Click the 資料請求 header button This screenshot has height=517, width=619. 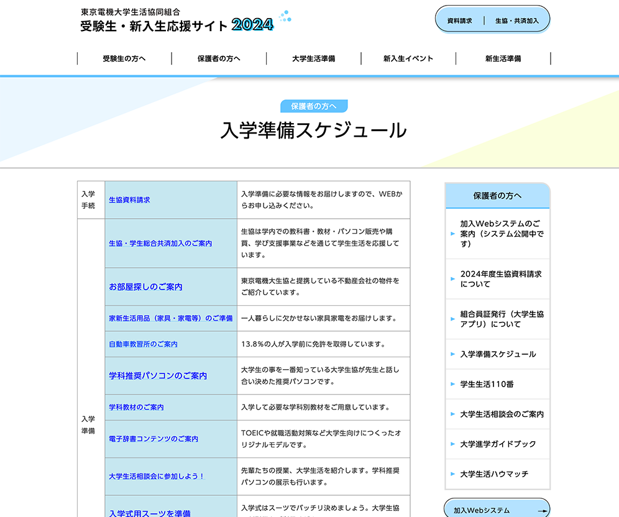[459, 21]
